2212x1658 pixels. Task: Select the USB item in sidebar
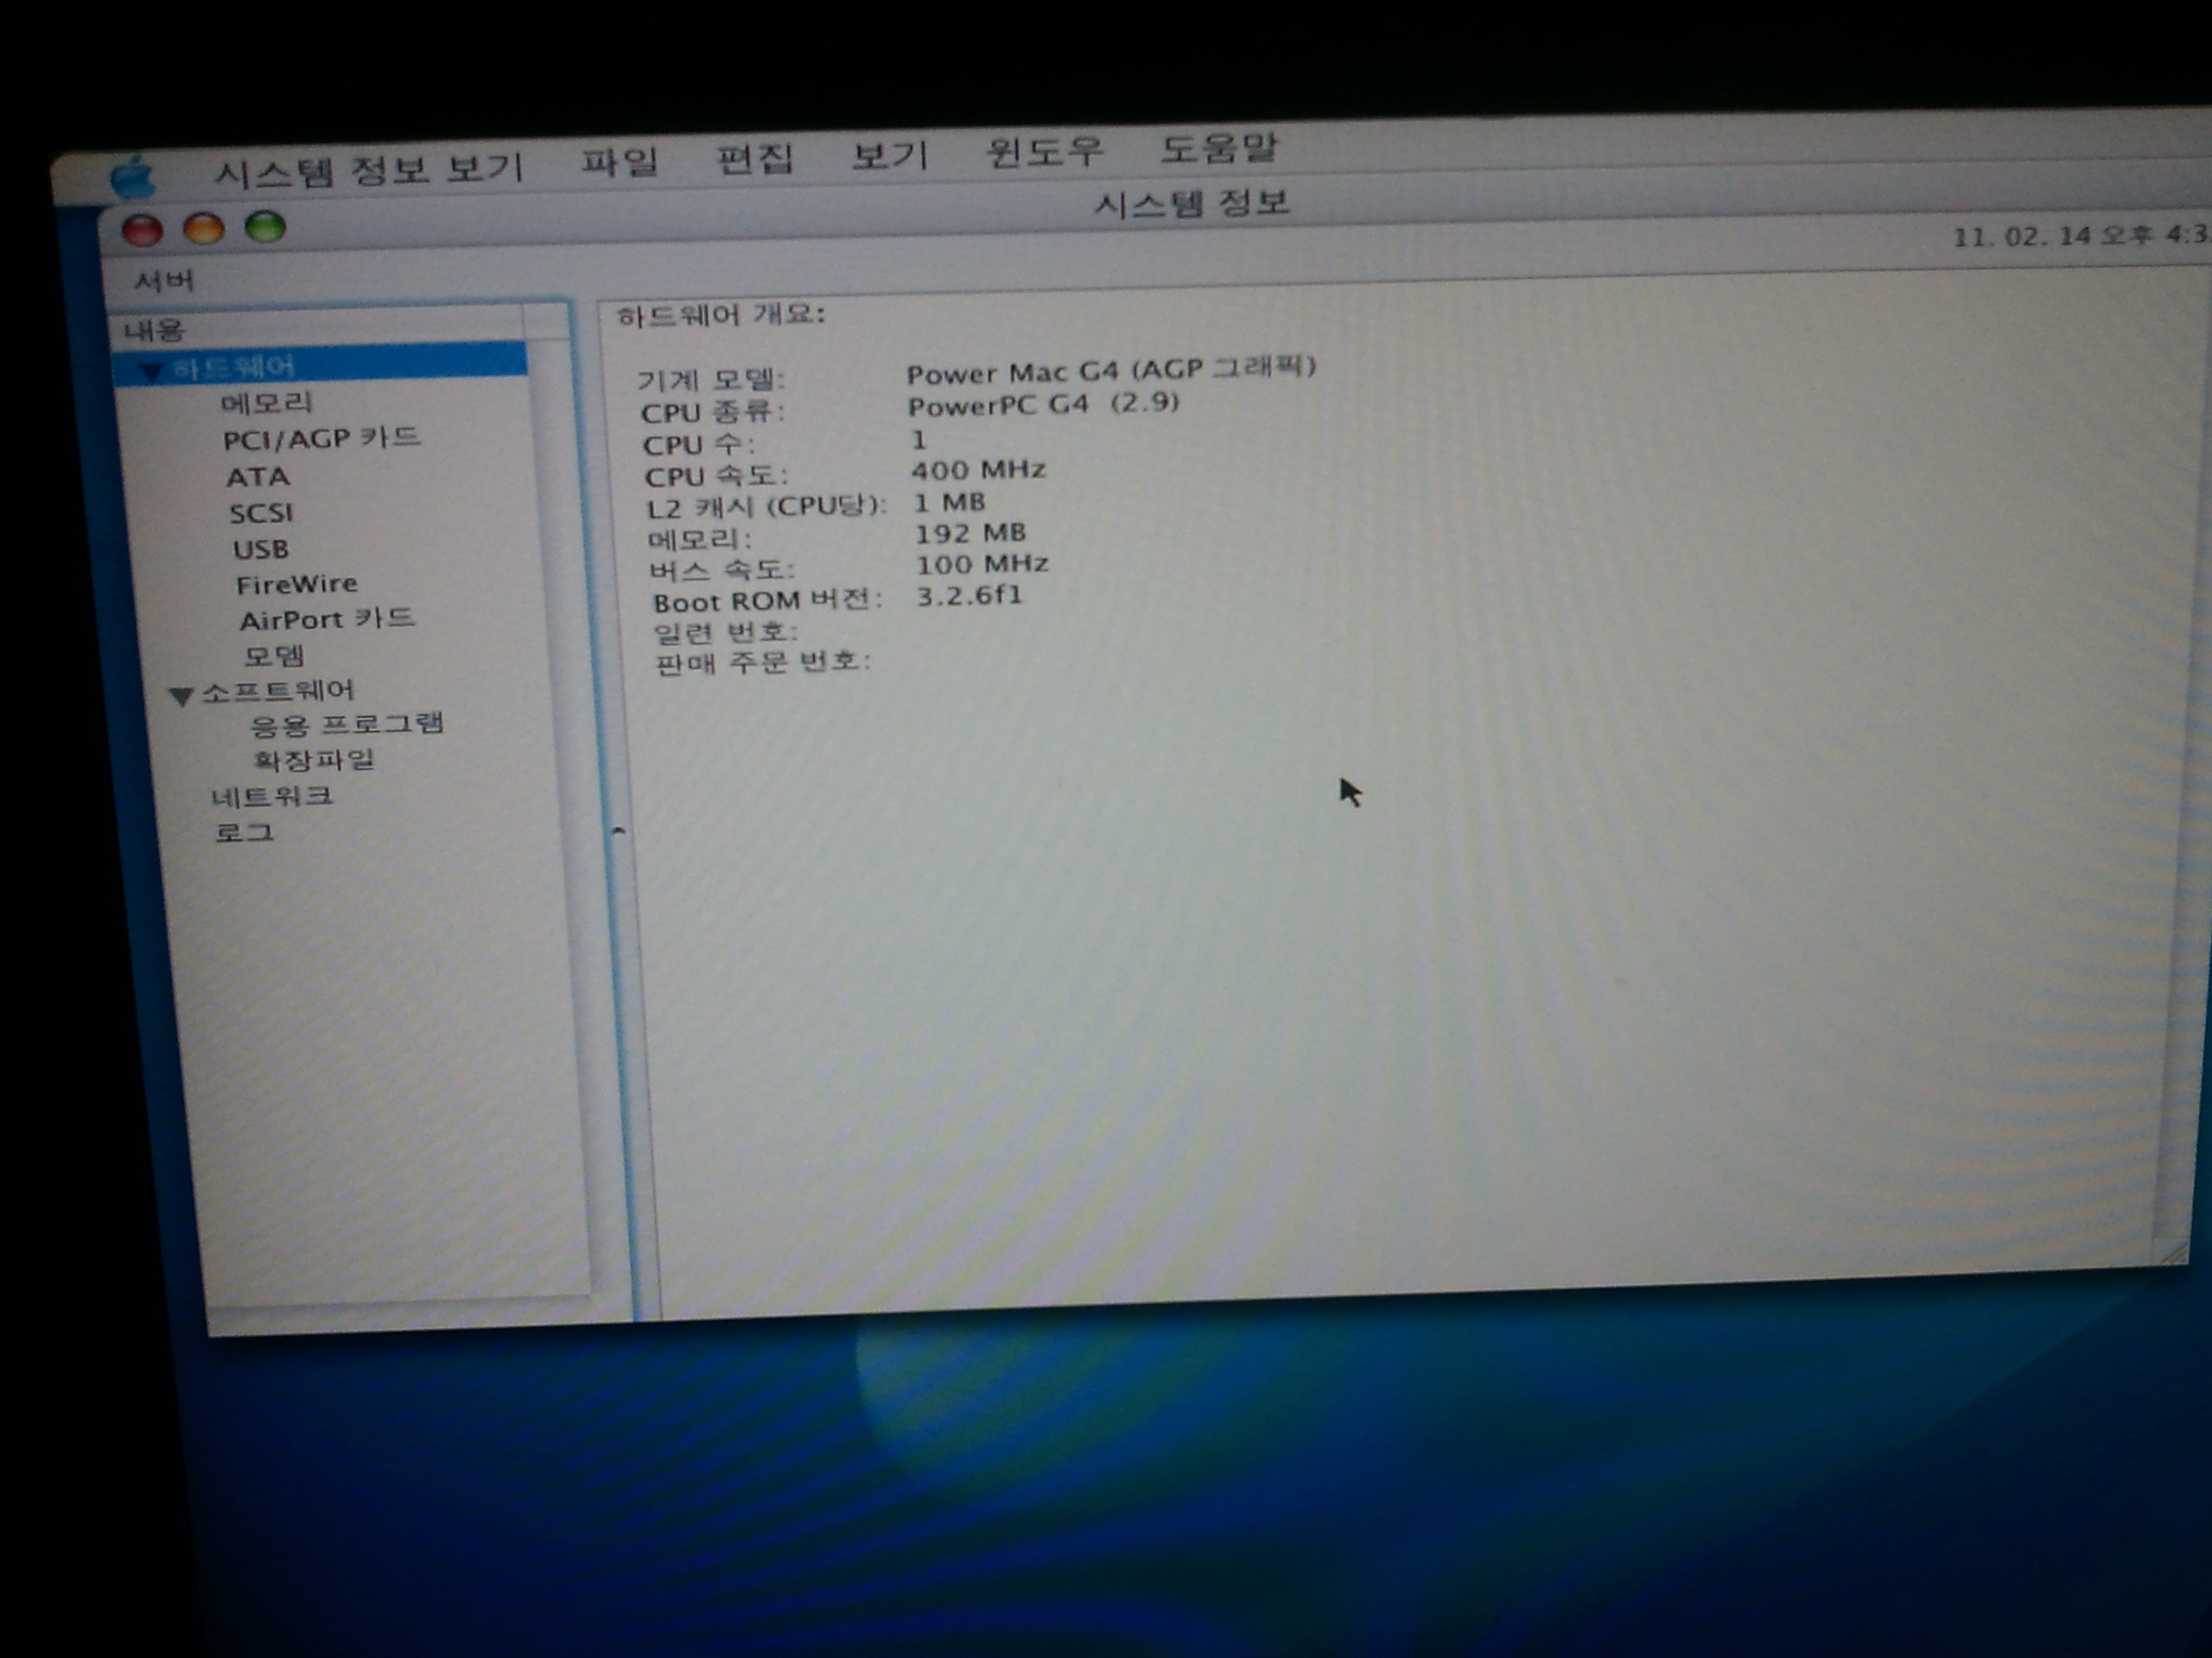point(261,550)
